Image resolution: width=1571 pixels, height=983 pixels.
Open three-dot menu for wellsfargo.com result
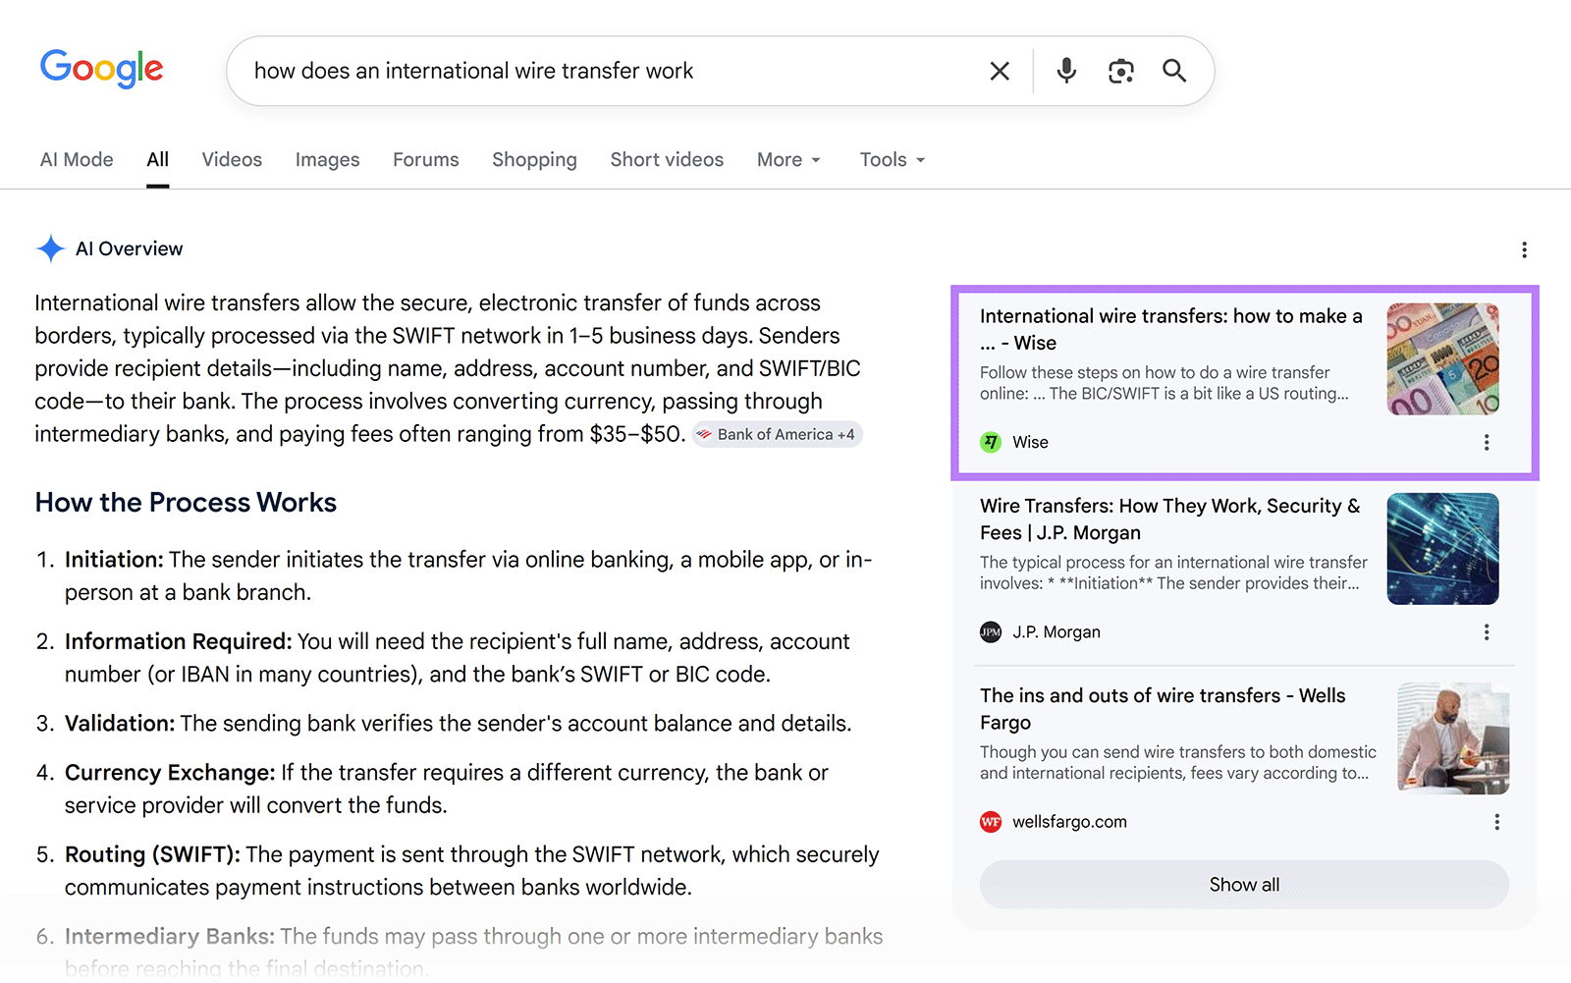tap(1496, 822)
